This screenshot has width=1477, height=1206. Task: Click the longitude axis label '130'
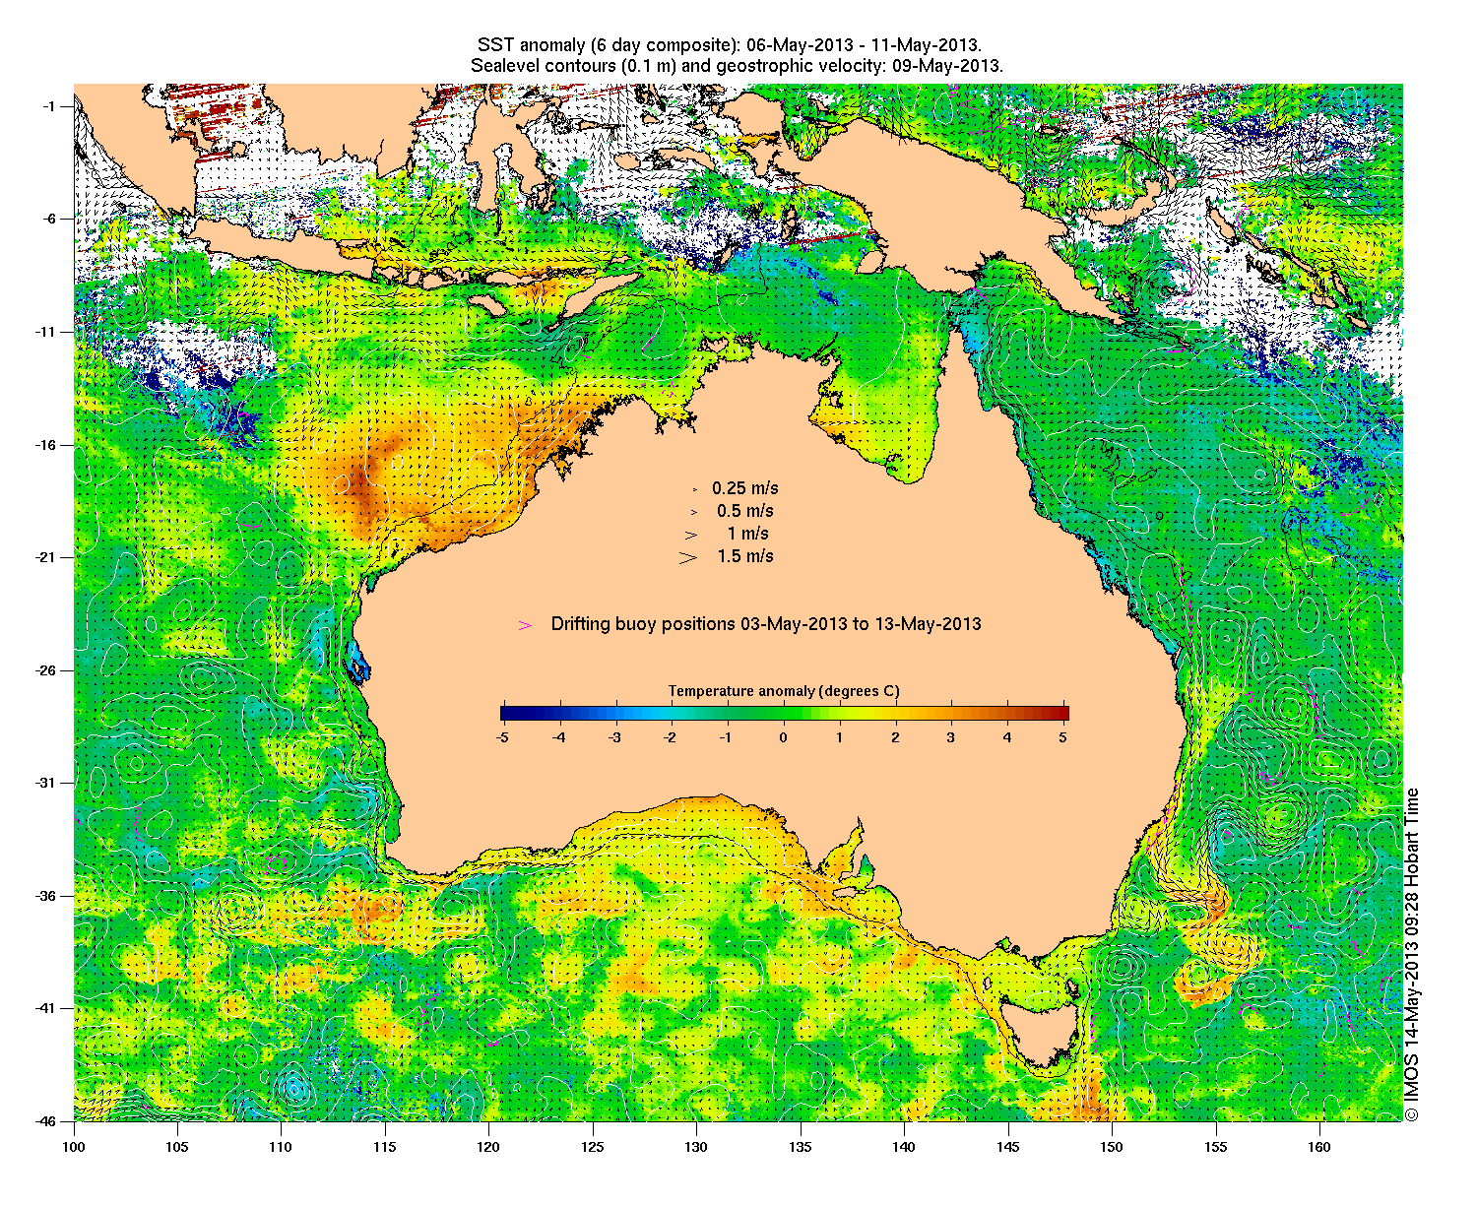click(696, 1146)
